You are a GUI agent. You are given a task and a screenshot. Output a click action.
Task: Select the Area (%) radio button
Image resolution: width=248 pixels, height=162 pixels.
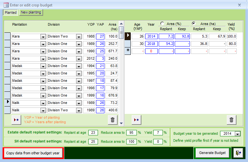pyautogui.click(x=162, y=23)
